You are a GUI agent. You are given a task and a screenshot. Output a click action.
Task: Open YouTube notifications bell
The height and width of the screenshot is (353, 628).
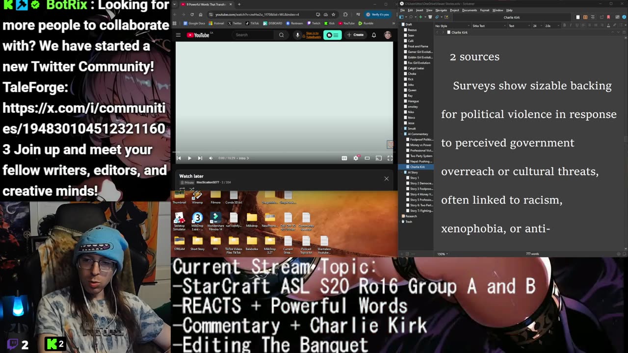pyautogui.click(x=374, y=35)
